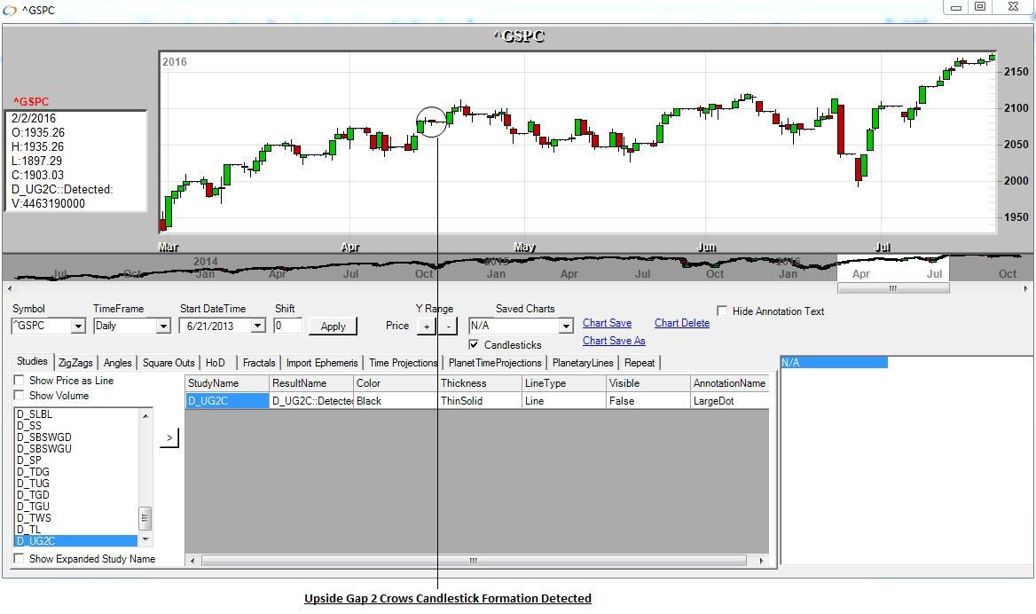This screenshot has height=614, width=1036.
Task: Enable Show Price as Line checkbox
Action: (20, 381)
